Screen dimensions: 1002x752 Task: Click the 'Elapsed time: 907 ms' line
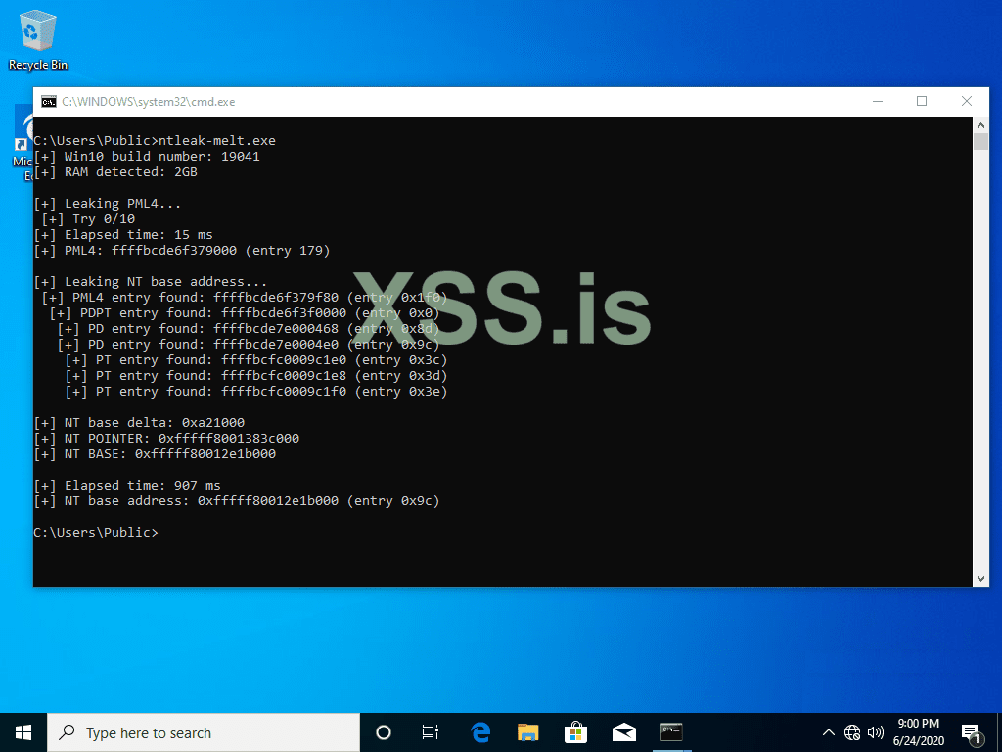coord(127,486)
